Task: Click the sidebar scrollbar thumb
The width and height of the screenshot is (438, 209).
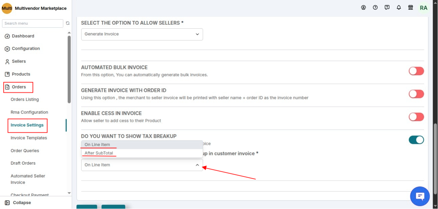Action: tap(69, 69)
